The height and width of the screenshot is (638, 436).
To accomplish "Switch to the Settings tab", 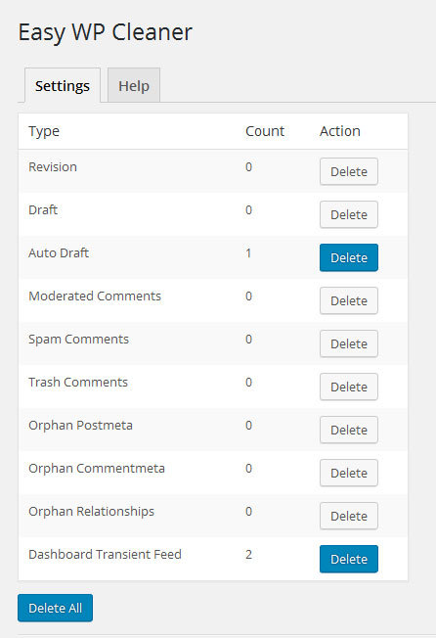I will (63, 85).
